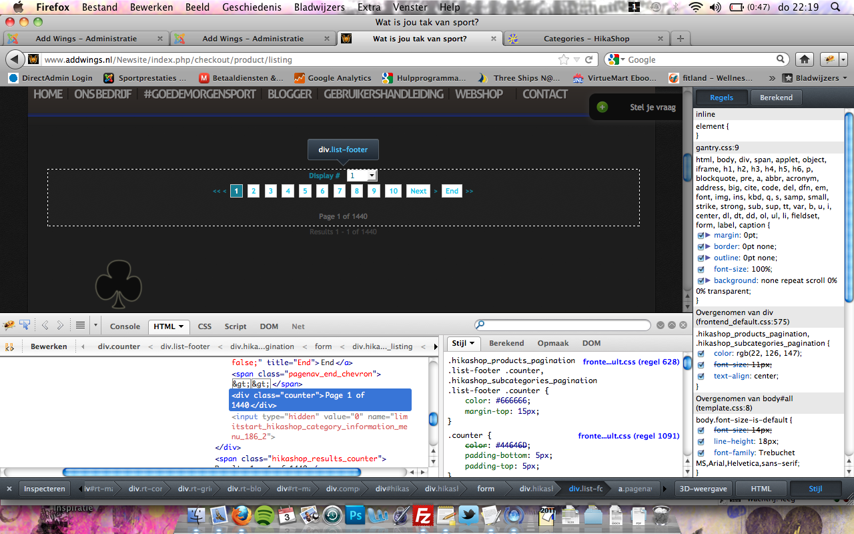The height and width of the screenshot is (534, 854).
Task: Reload the page from the URL bar
Action: [589, 59]
